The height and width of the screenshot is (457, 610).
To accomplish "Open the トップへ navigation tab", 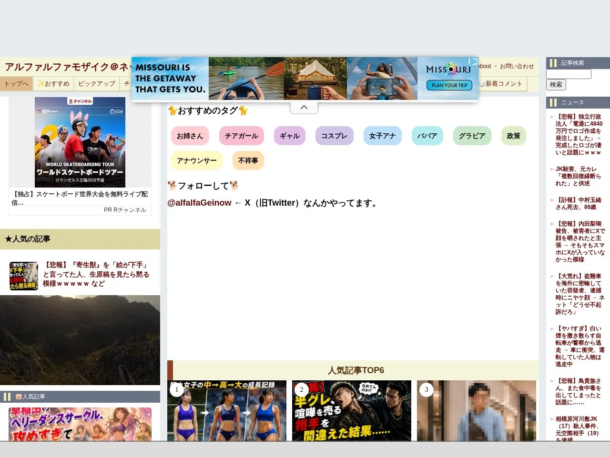I will pyautogui.click(x=17, y=84).
